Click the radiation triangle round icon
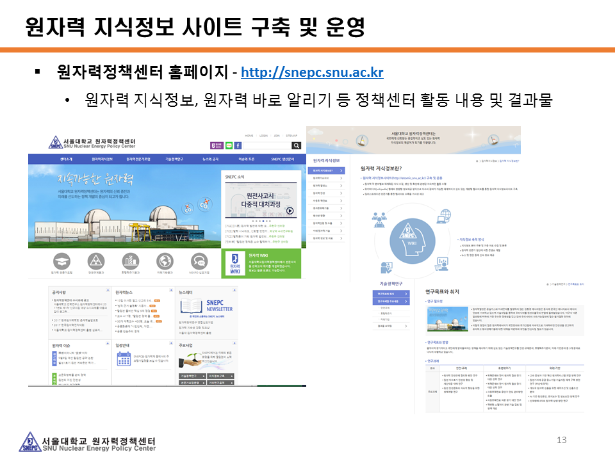This screenshot has height=461, width=615. point(96,261)
